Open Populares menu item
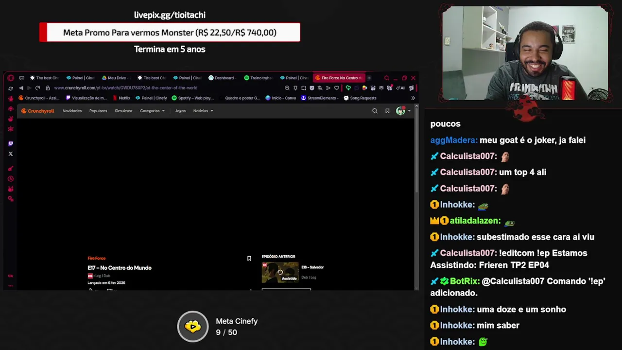 point(98,111)
